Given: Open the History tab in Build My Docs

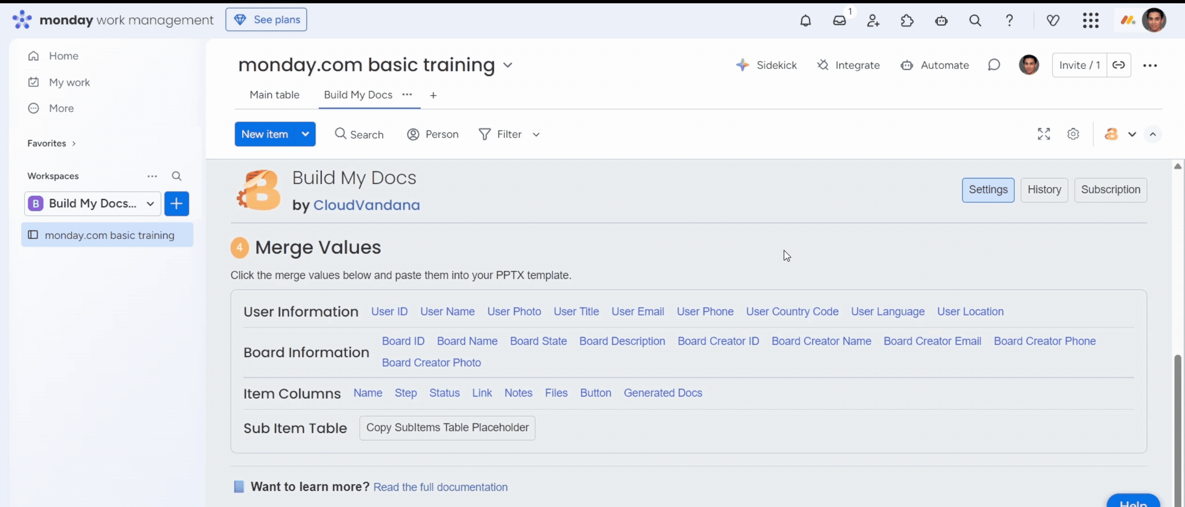Looking at the screenshot, I should coord(1044,190).
